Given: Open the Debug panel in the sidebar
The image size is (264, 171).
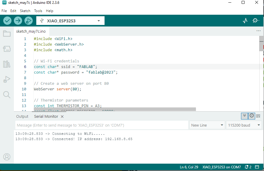Looking at the screenshot, I should 7,79.
